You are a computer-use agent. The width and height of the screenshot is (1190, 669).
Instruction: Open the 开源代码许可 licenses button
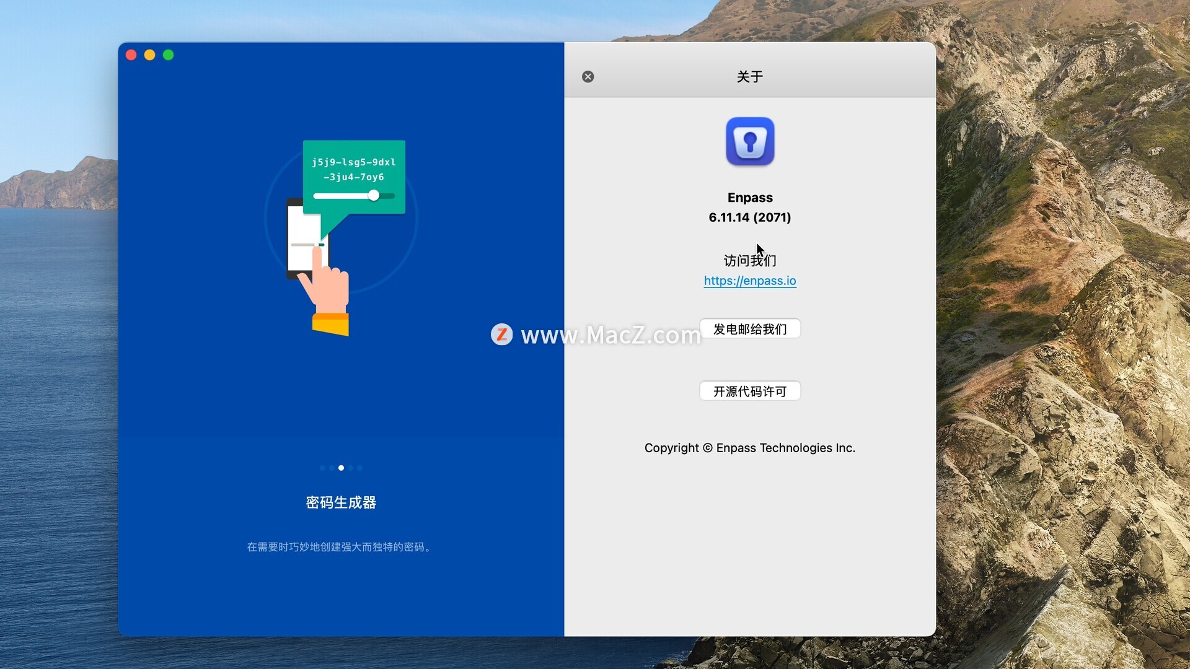coord(750,391)
